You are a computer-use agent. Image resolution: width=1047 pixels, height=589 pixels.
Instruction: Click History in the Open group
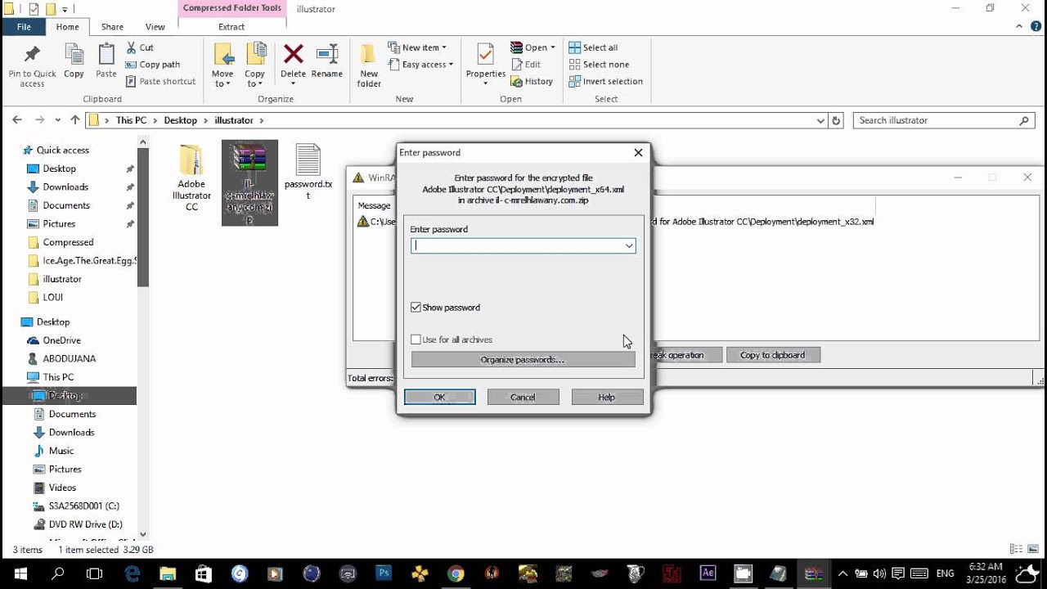tap(532, 81)
